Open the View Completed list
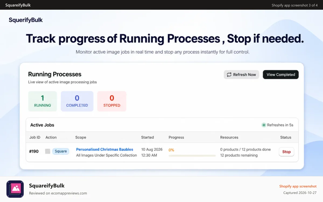The width and height of the screenshot is (323, 202). click(x=281, y=75)
